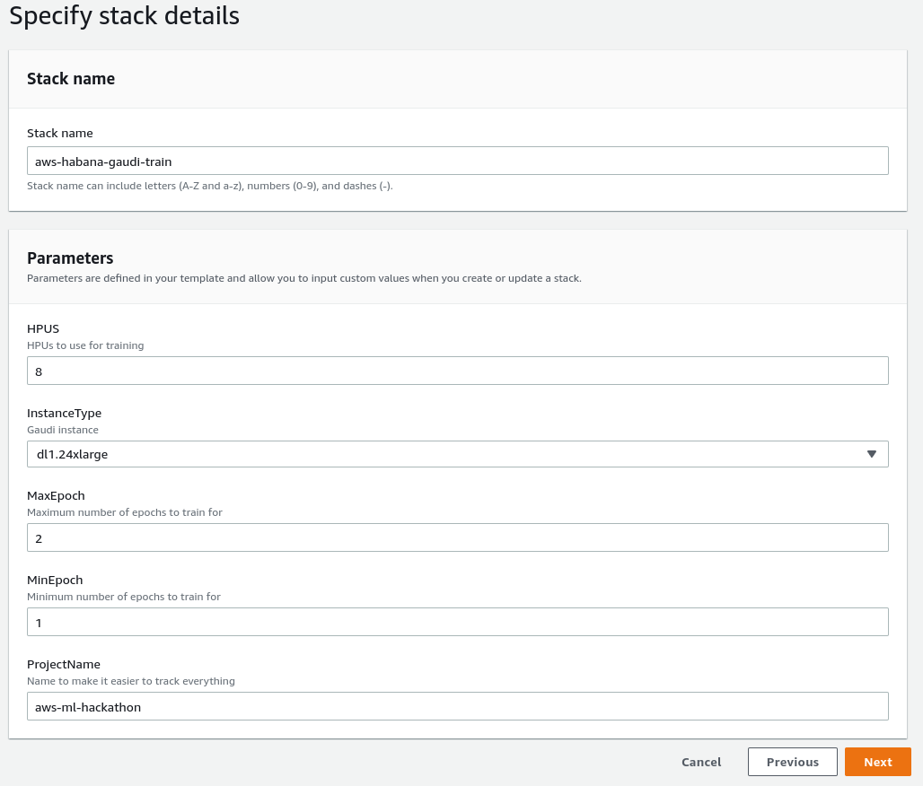The image size is (923, 786).
Task: Click inside the Stack name input field
Action: (457, 161)
